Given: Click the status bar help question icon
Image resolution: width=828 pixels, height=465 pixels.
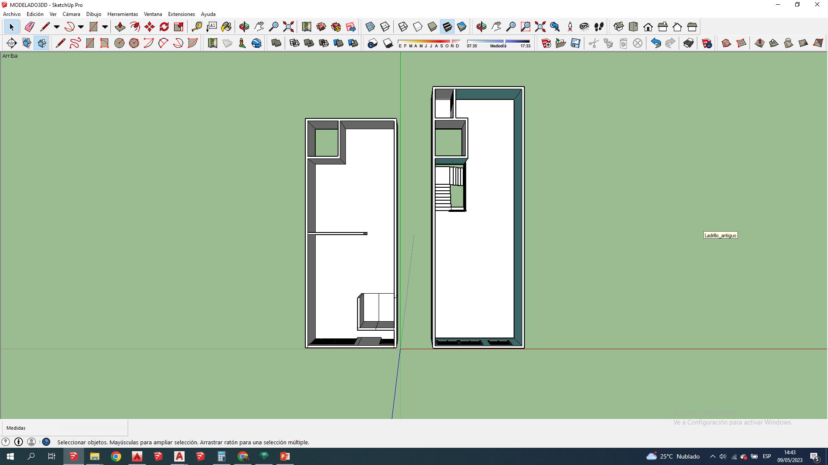Looking at the screenshot, I should (46, 442).
